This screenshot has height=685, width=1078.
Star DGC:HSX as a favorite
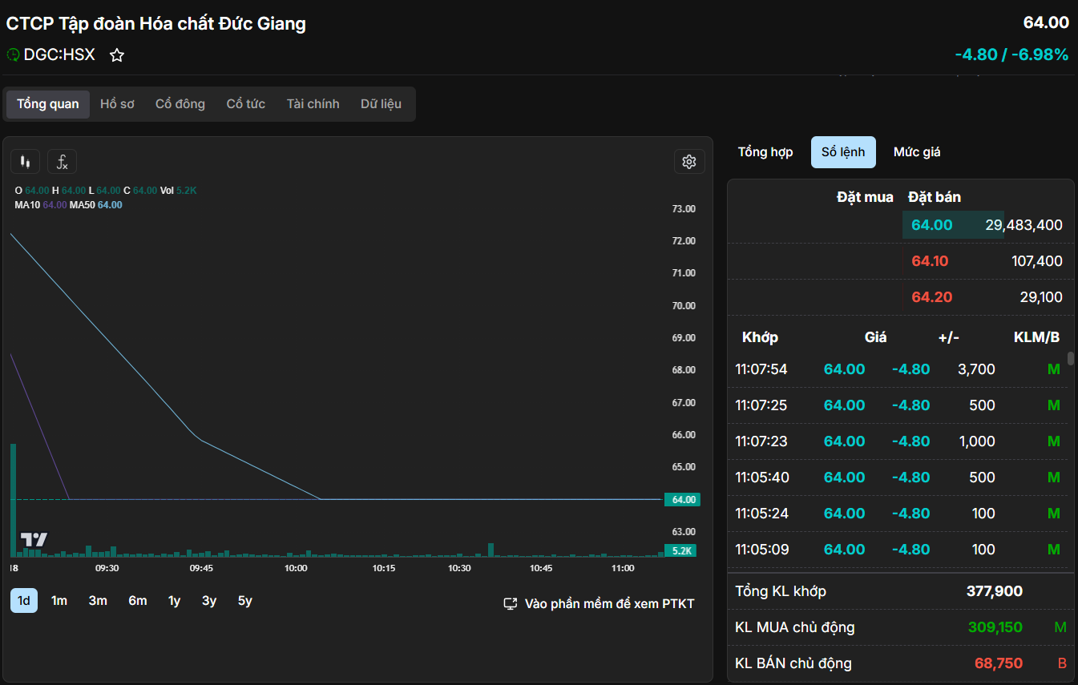117,55
